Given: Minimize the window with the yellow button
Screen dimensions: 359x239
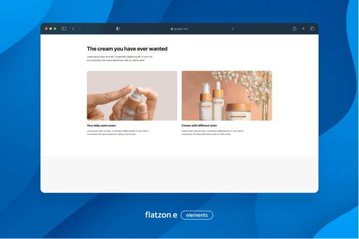Looking at the screenshot, I should [50, 29].
